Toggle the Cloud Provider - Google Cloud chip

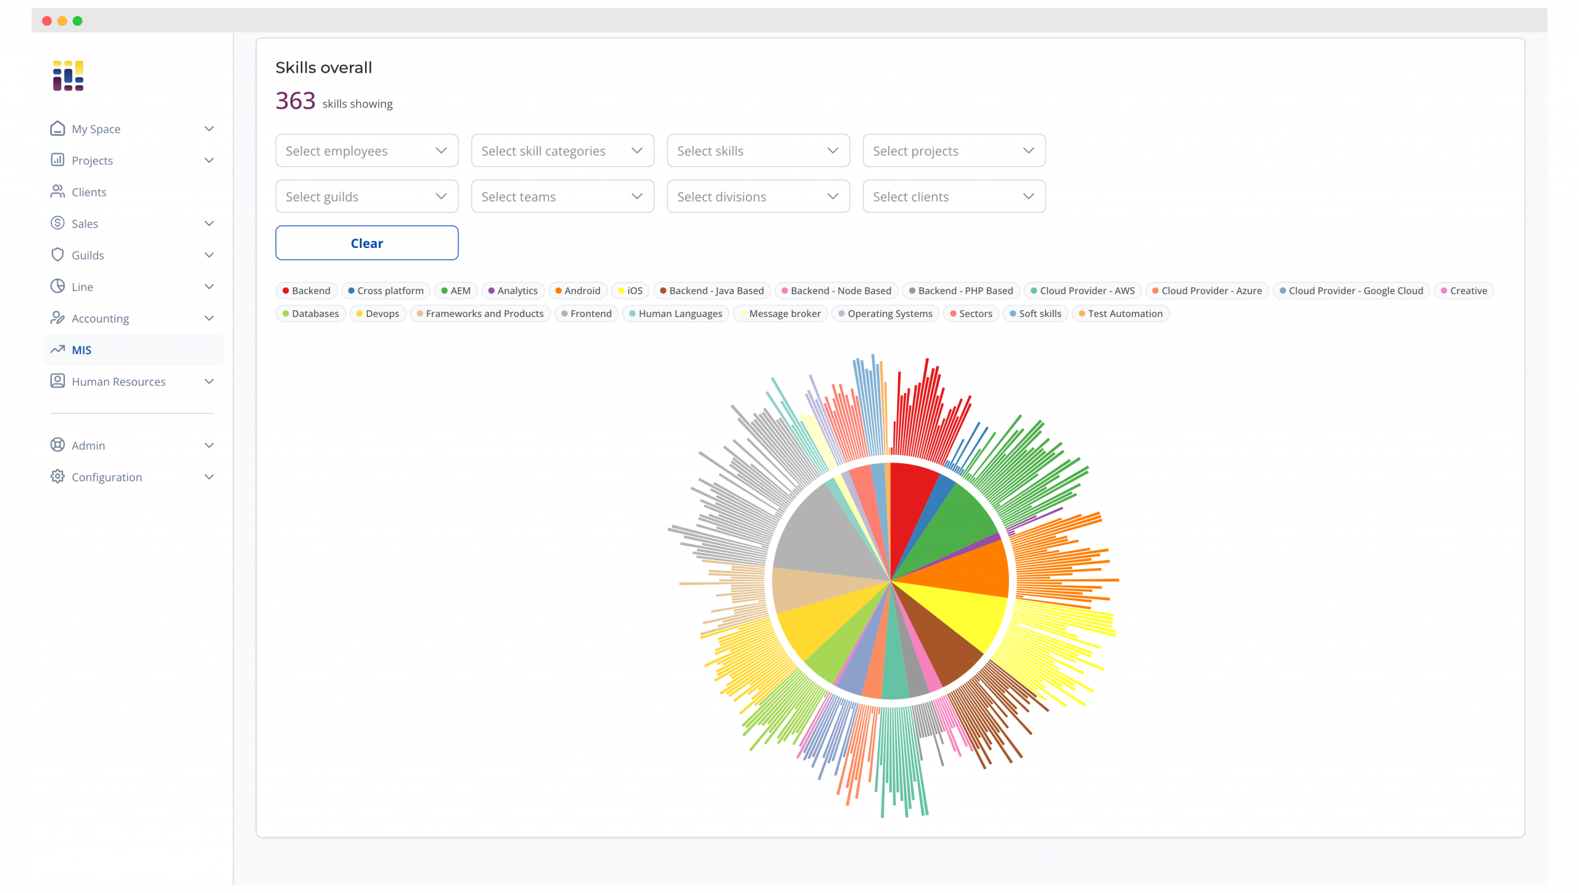coord(1351,290)
